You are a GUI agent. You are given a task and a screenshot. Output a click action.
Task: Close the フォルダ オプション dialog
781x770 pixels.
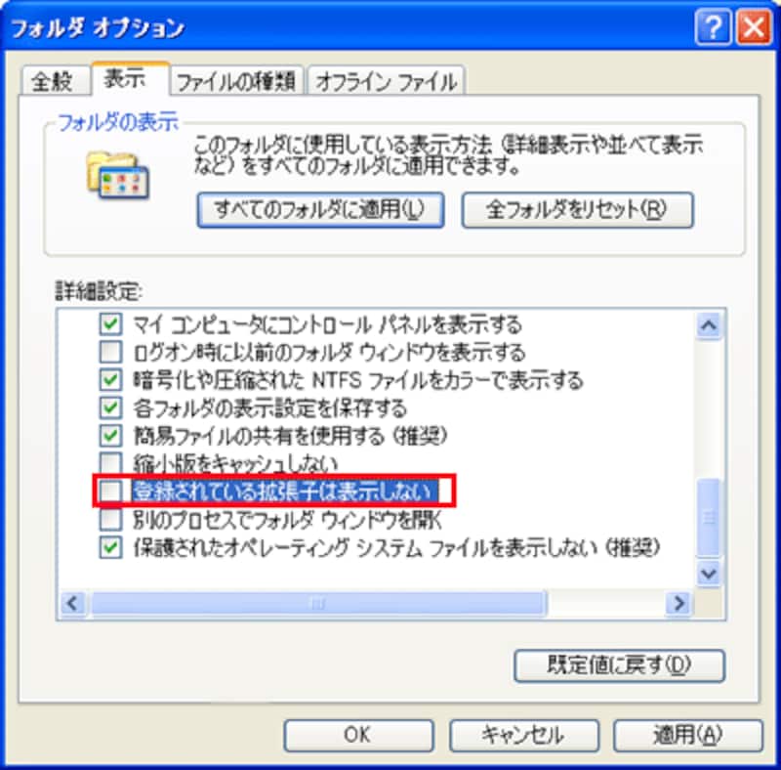pos(754,27)
